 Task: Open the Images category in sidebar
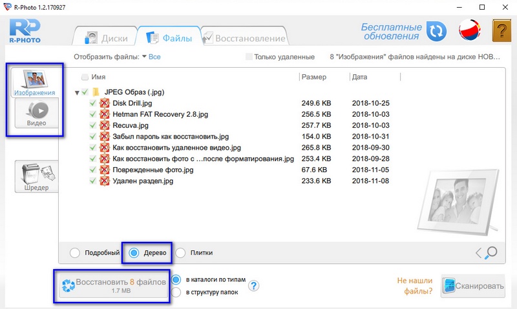(x=35, y=83)
